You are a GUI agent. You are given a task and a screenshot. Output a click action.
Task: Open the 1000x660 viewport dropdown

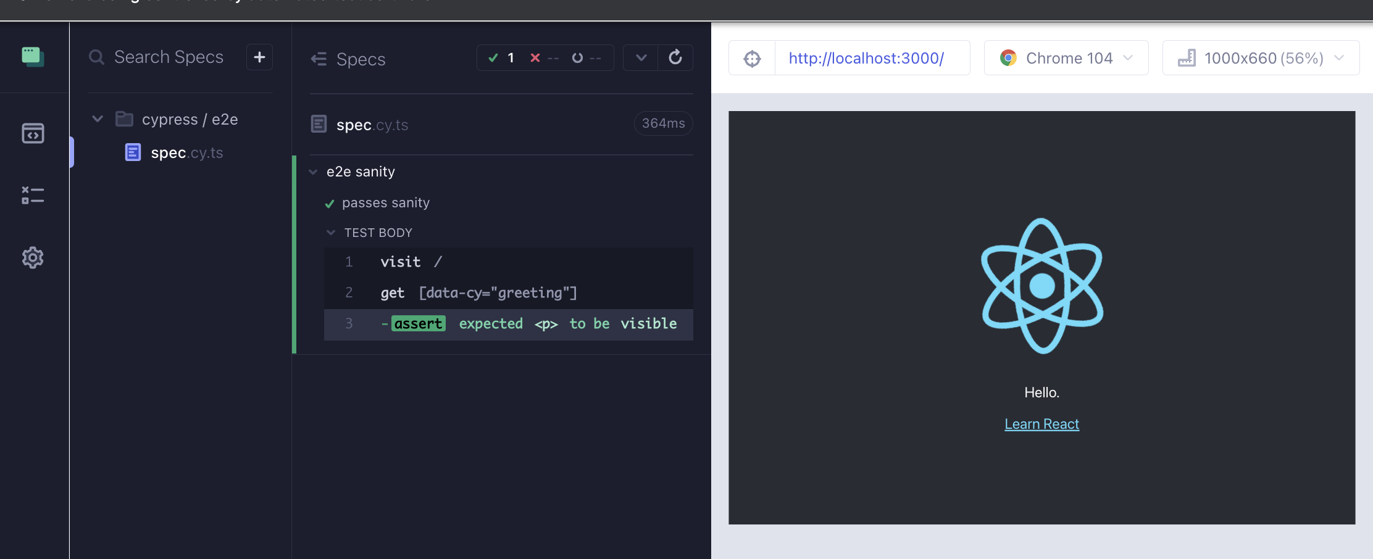1261,58
